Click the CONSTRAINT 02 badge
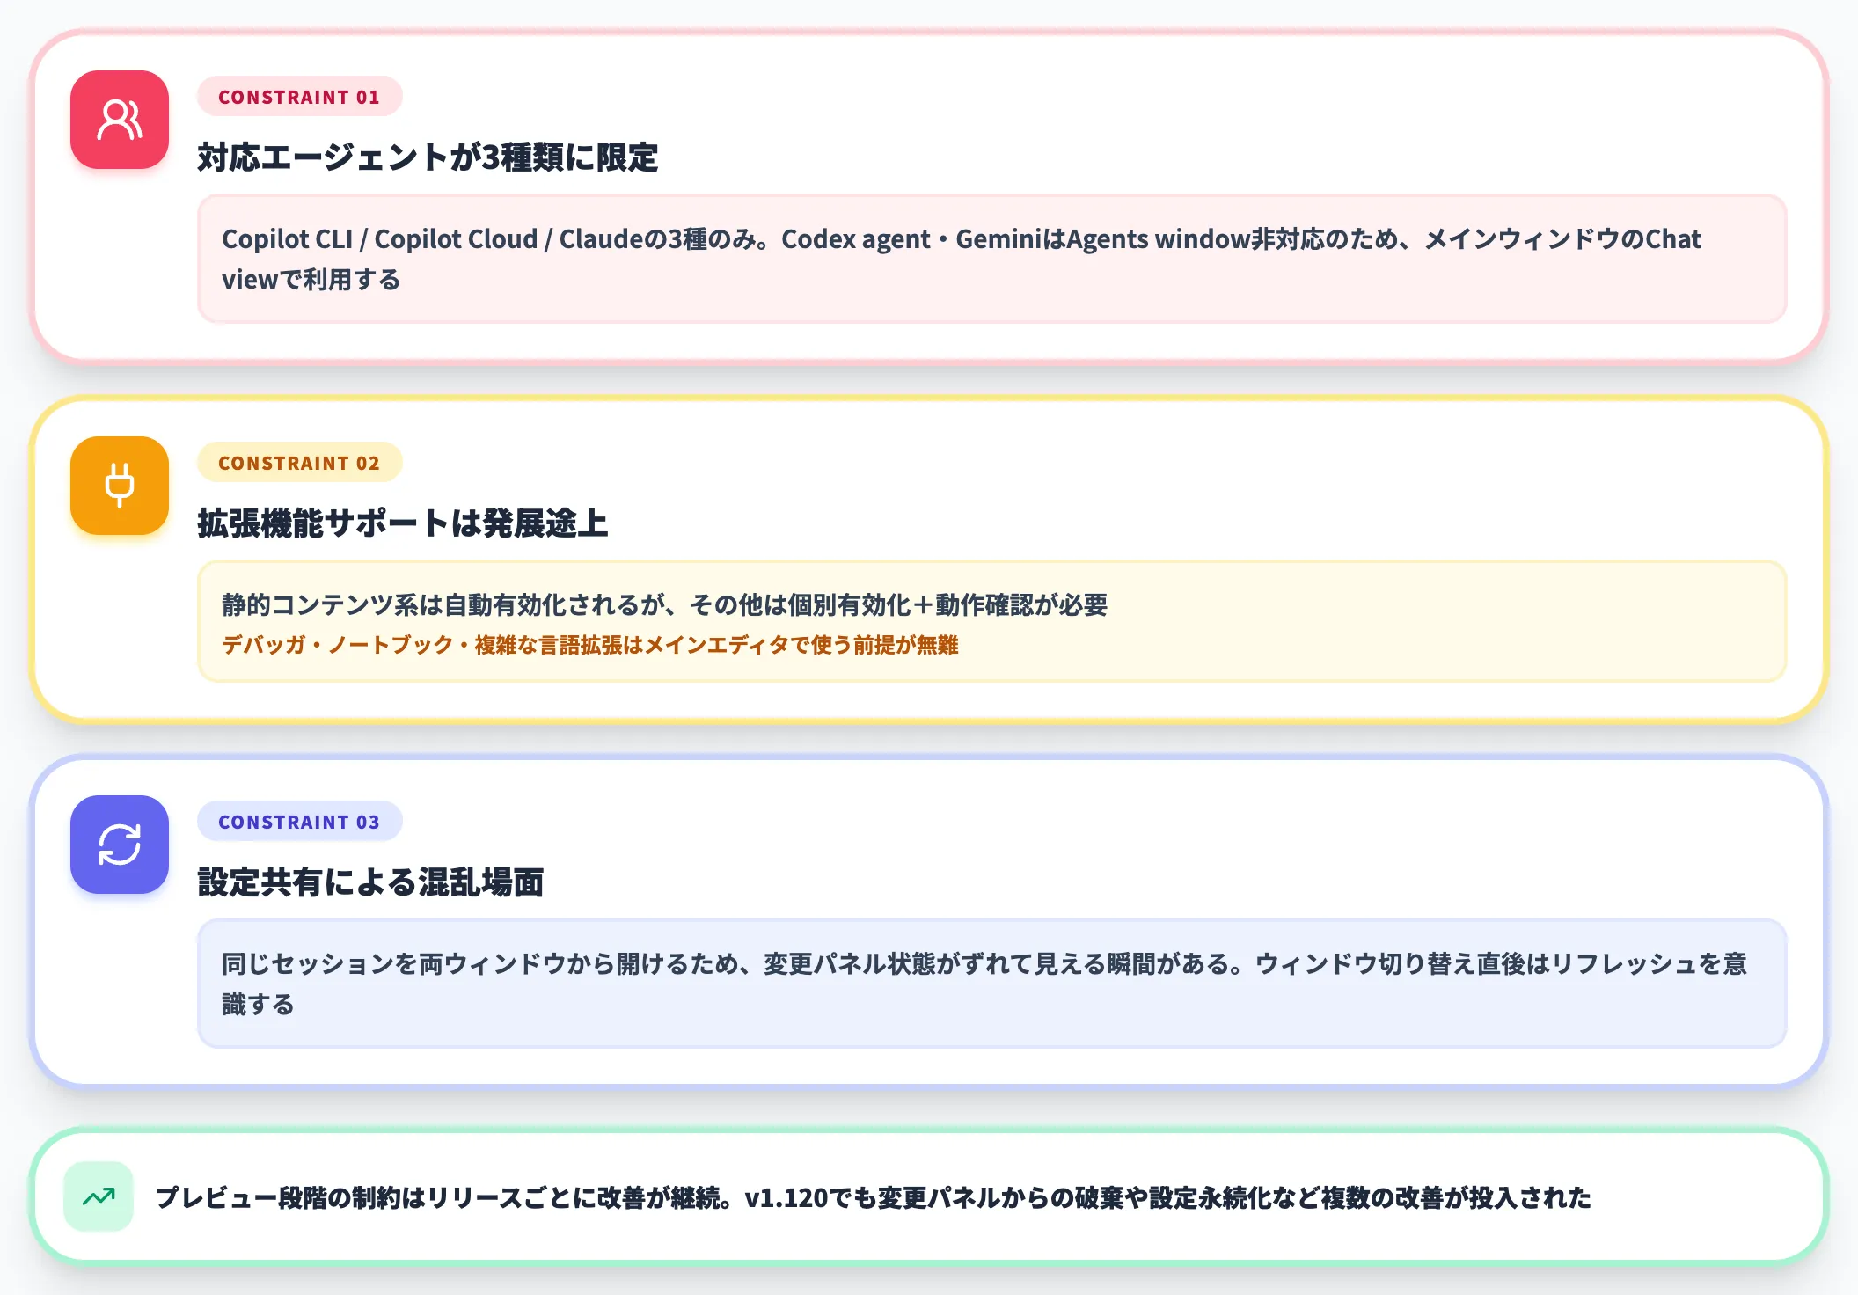Viewport: 1858px width, 1295px height. (x=299, y=463)
